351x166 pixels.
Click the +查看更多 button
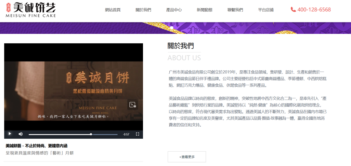click(x=187, y=157)
